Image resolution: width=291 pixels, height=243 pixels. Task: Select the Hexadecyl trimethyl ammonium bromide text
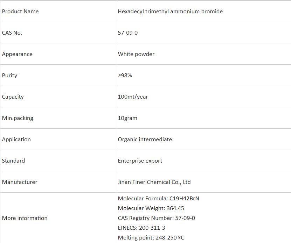coord(170,11)
